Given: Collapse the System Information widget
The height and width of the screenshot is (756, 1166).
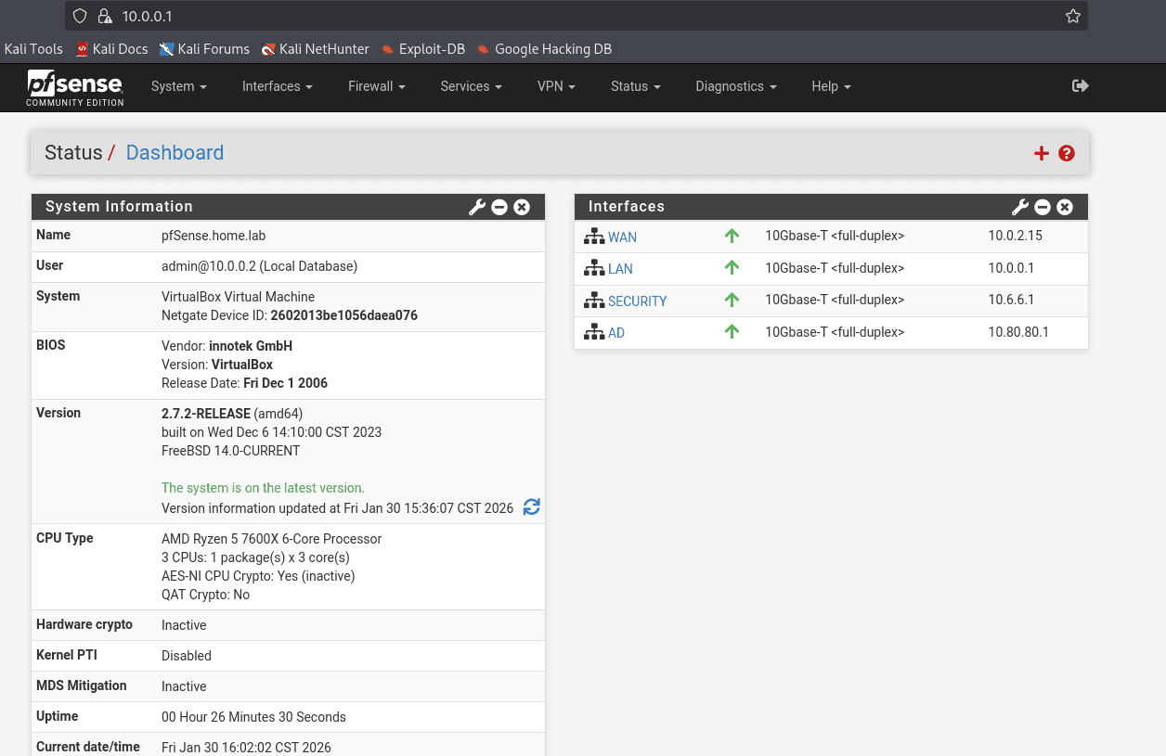Looking at the screenshot, I should [x=499, y=207].
